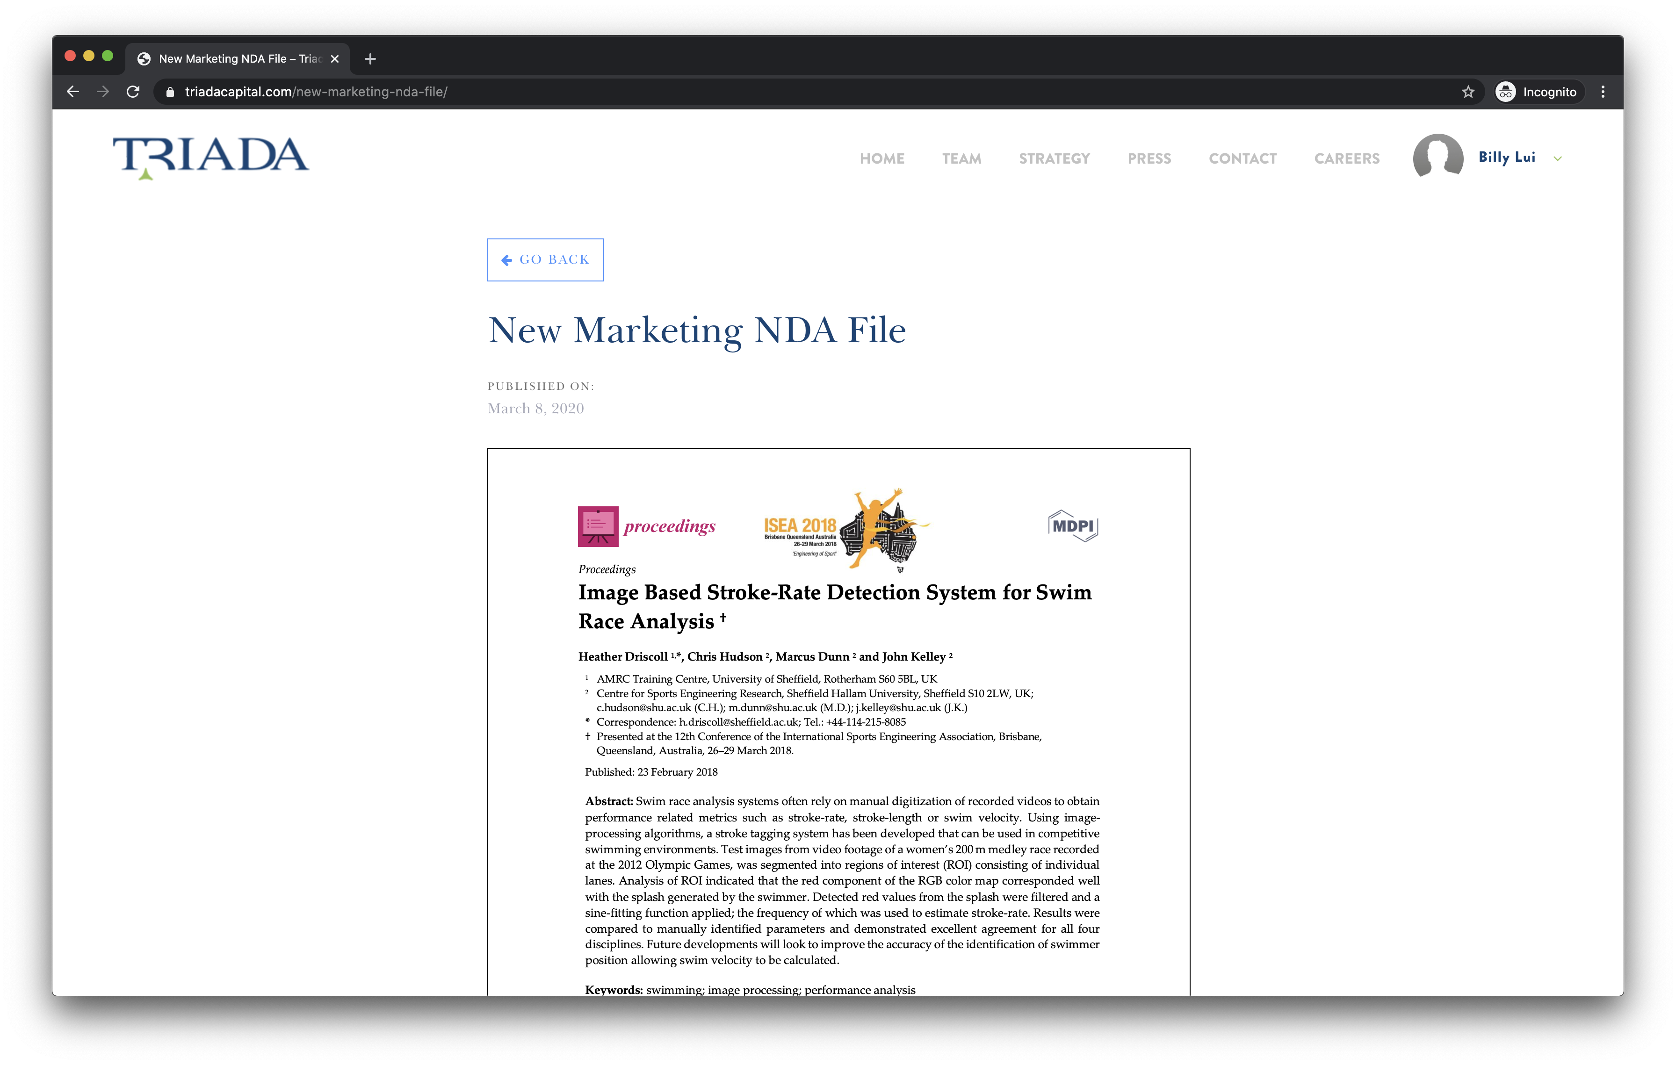
Task: Click the c.hudson@shu.ac.uk email address
Action: point(644,707)
